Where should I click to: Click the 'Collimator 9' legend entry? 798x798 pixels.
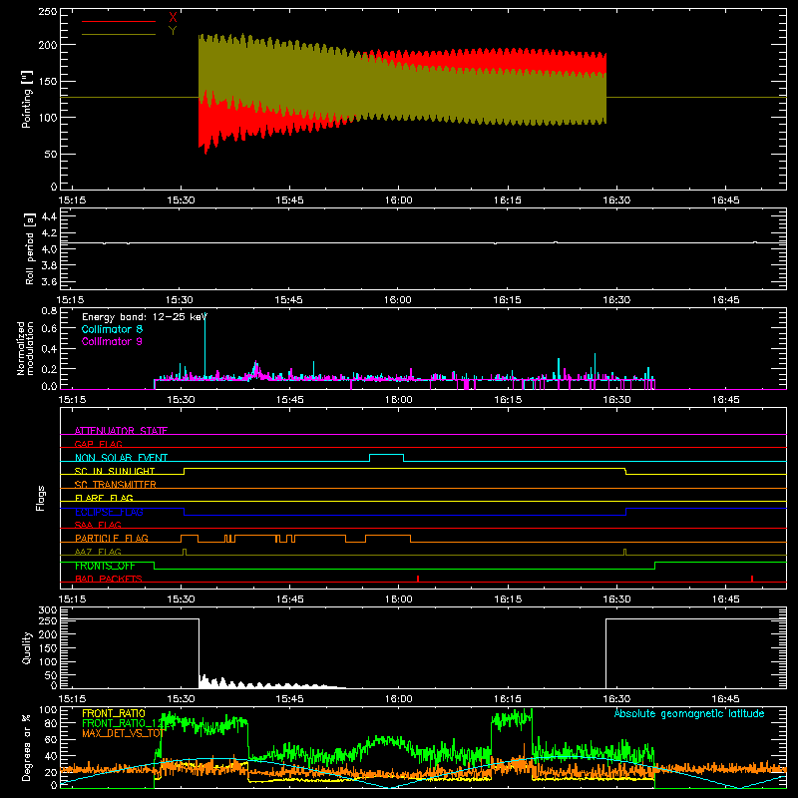112,341
